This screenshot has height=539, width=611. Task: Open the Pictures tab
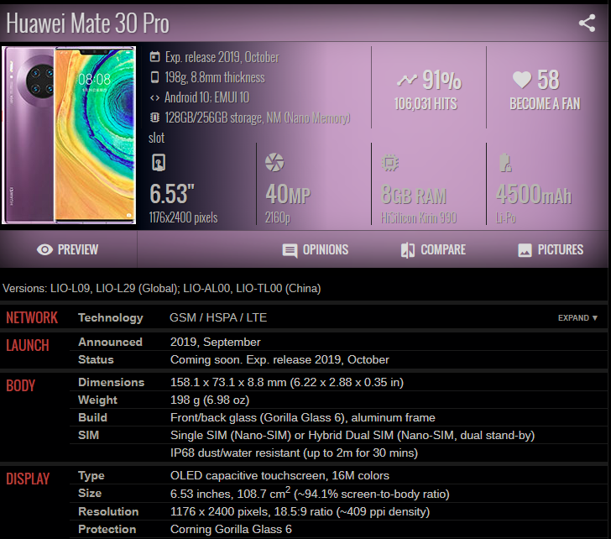coord(551,249)
